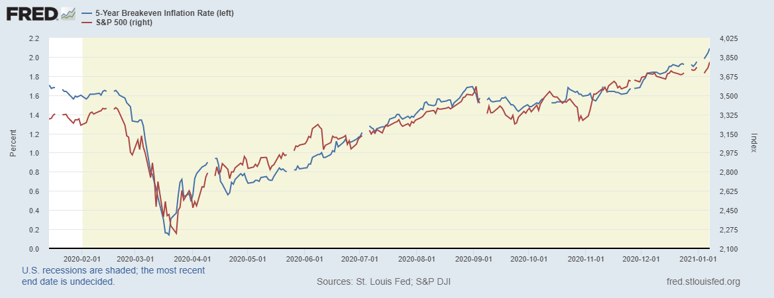
Task: Click the blue legend line marker
Action: (x=85, y=13)
